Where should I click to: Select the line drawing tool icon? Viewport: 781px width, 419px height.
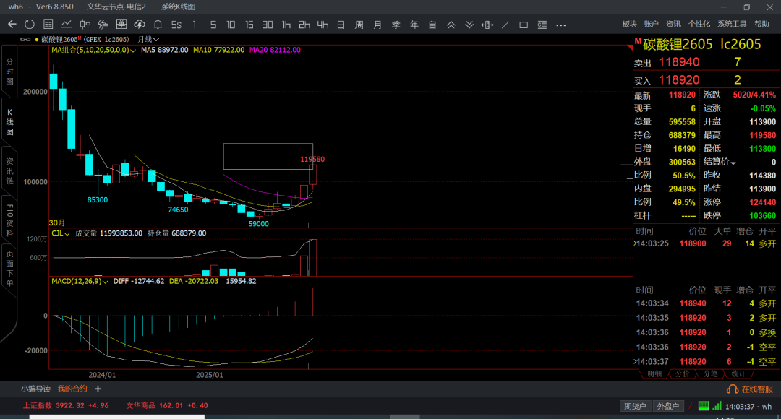click(505, 25)
